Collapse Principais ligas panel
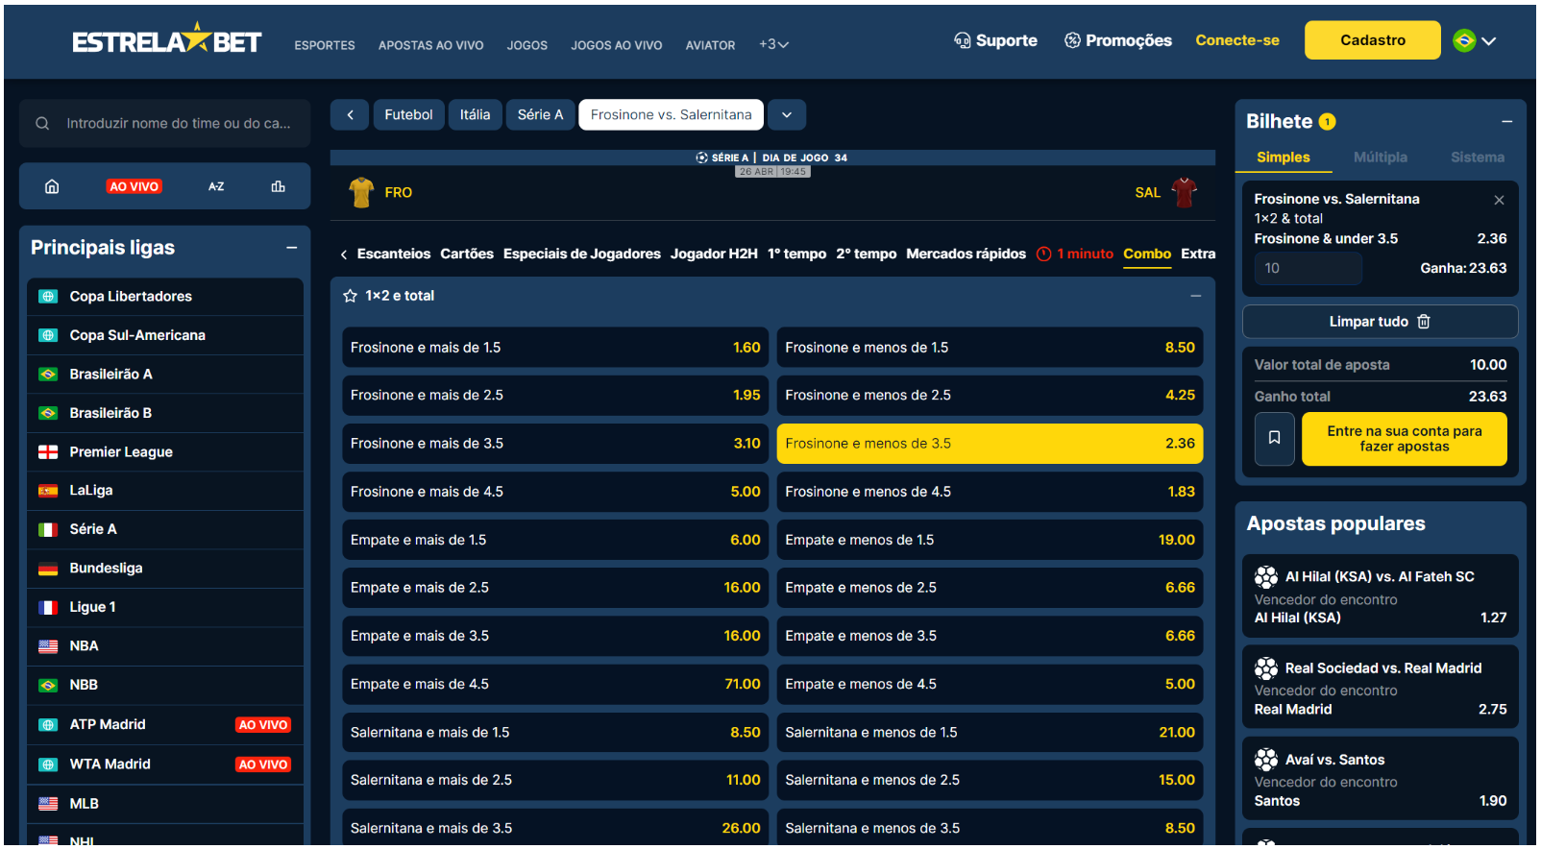The height and width of the screenshot is (849, 1541). click(x=291, y=248)
